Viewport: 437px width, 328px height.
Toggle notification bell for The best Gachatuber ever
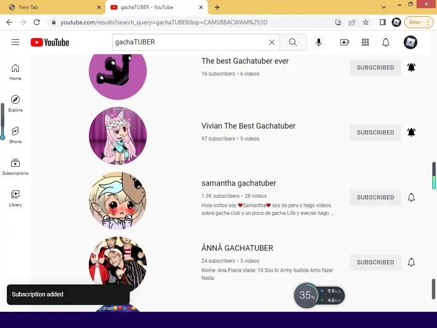pyautogui.click(x=411, y=67)
